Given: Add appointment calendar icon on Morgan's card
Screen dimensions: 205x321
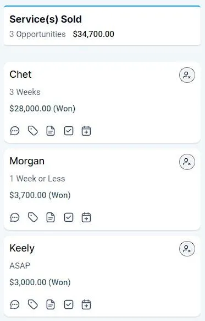Looking at the screenshot, I should tap(86, 217).
